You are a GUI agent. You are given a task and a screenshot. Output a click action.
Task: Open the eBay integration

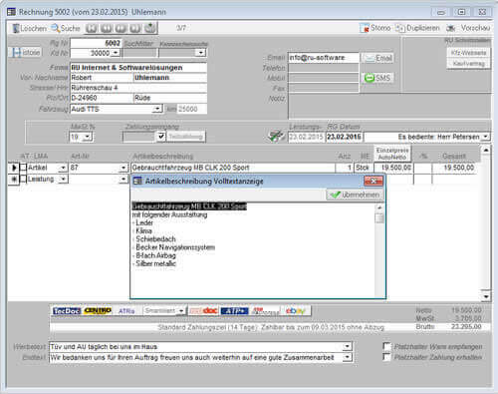coord(295,311)
